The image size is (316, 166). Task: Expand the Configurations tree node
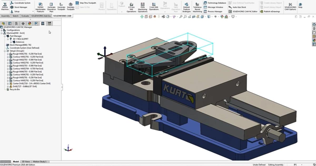2,30
